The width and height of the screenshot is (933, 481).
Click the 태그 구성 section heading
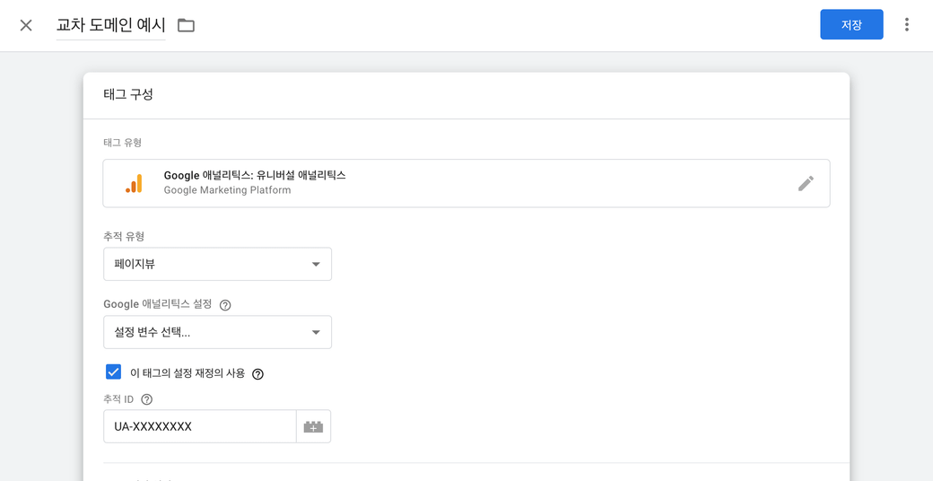pyautogui.click(x=128, y=94)
